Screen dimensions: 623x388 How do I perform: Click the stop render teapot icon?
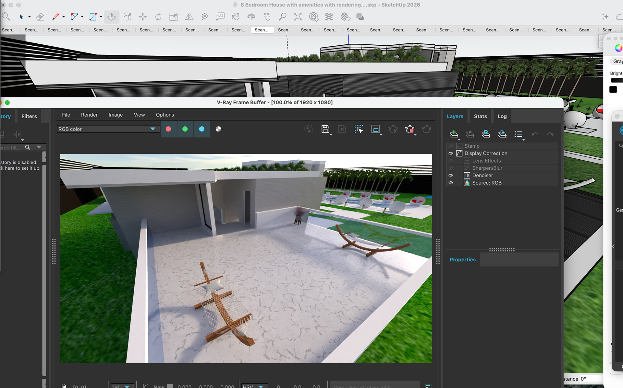[x=409, y=129]
